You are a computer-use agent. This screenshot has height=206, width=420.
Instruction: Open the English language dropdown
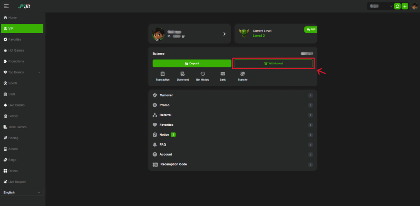(22, 192)
